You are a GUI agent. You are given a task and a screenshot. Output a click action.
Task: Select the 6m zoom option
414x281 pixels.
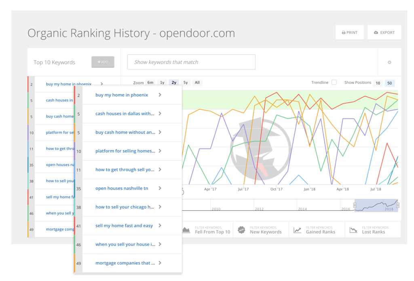tap(150, 82)
